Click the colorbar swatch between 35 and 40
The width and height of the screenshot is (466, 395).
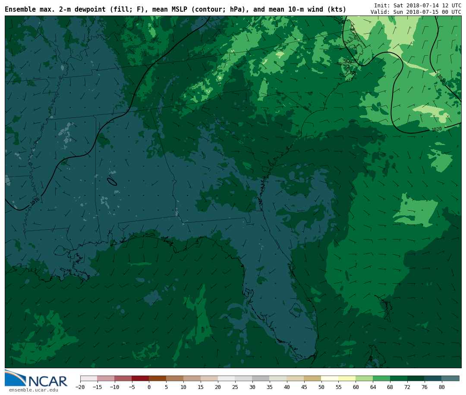[278, 379]
